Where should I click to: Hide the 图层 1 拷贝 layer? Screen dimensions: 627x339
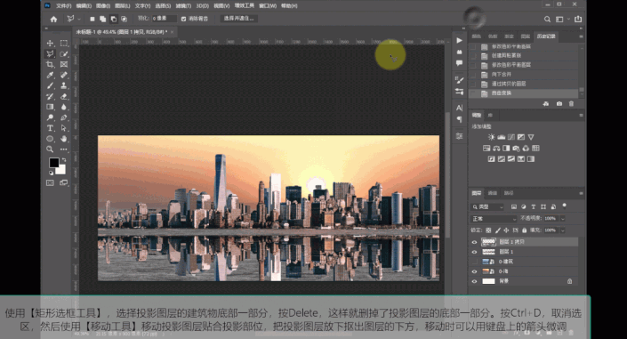(474, 242)
